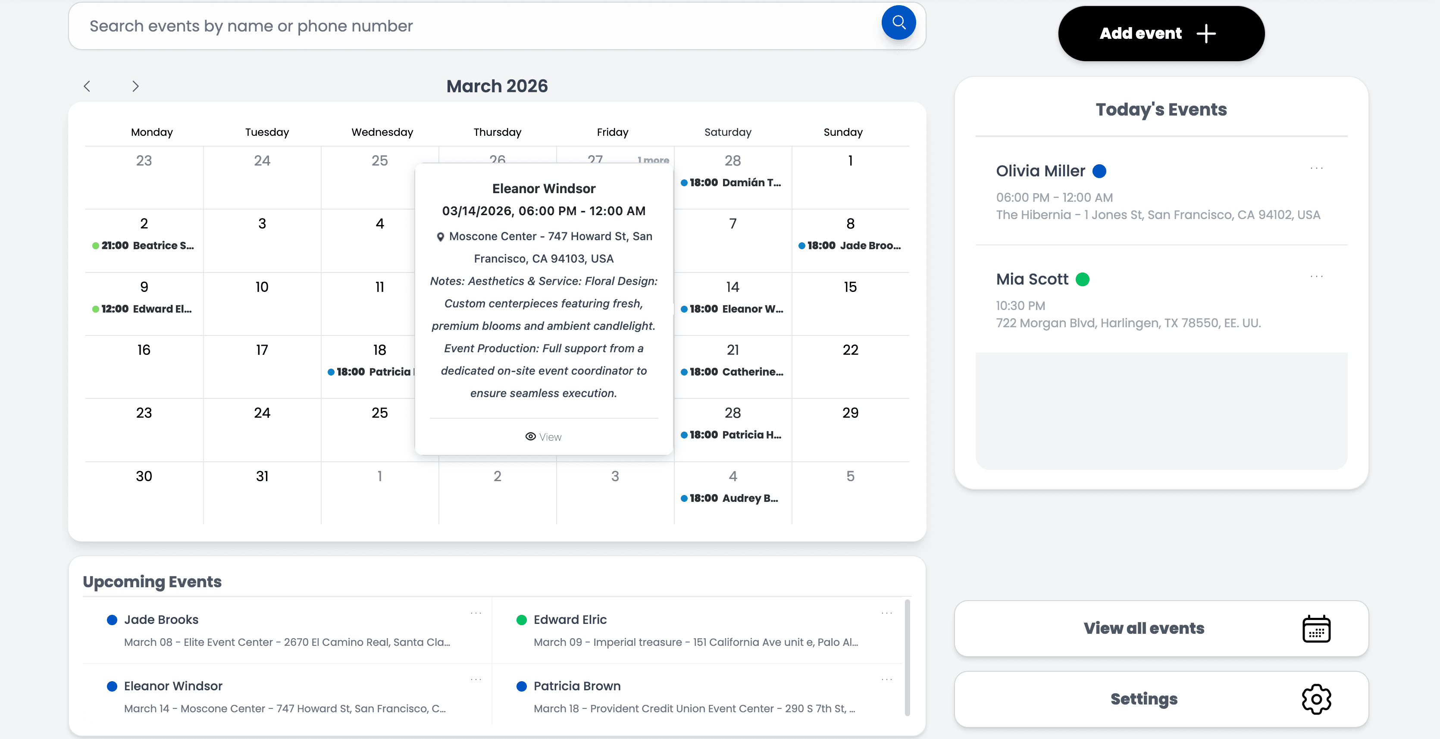The width and height of the screenshot is (1440, 739).
Task: Click the eye icon next to View
Action: pyautogui.click(x=530, y=437)
